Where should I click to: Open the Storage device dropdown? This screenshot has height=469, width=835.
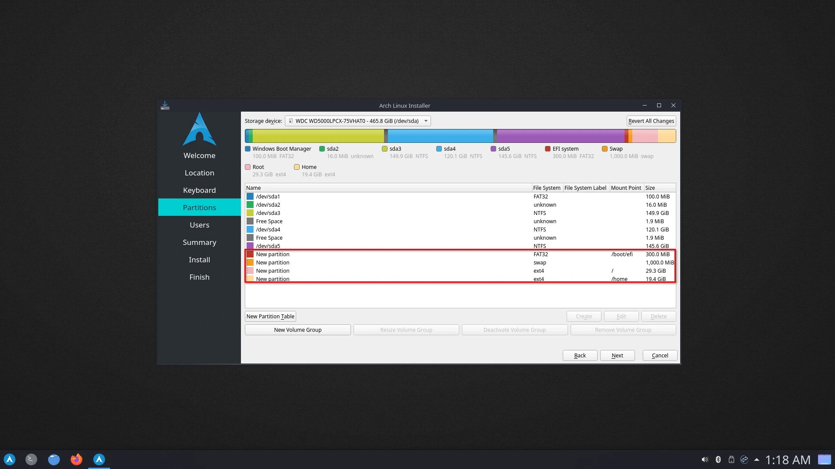coord(357,121)
